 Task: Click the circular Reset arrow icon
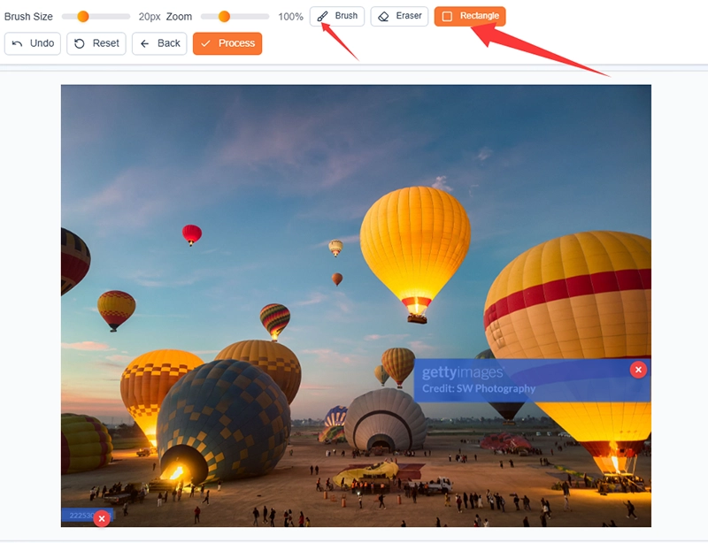tap(81, 43)
